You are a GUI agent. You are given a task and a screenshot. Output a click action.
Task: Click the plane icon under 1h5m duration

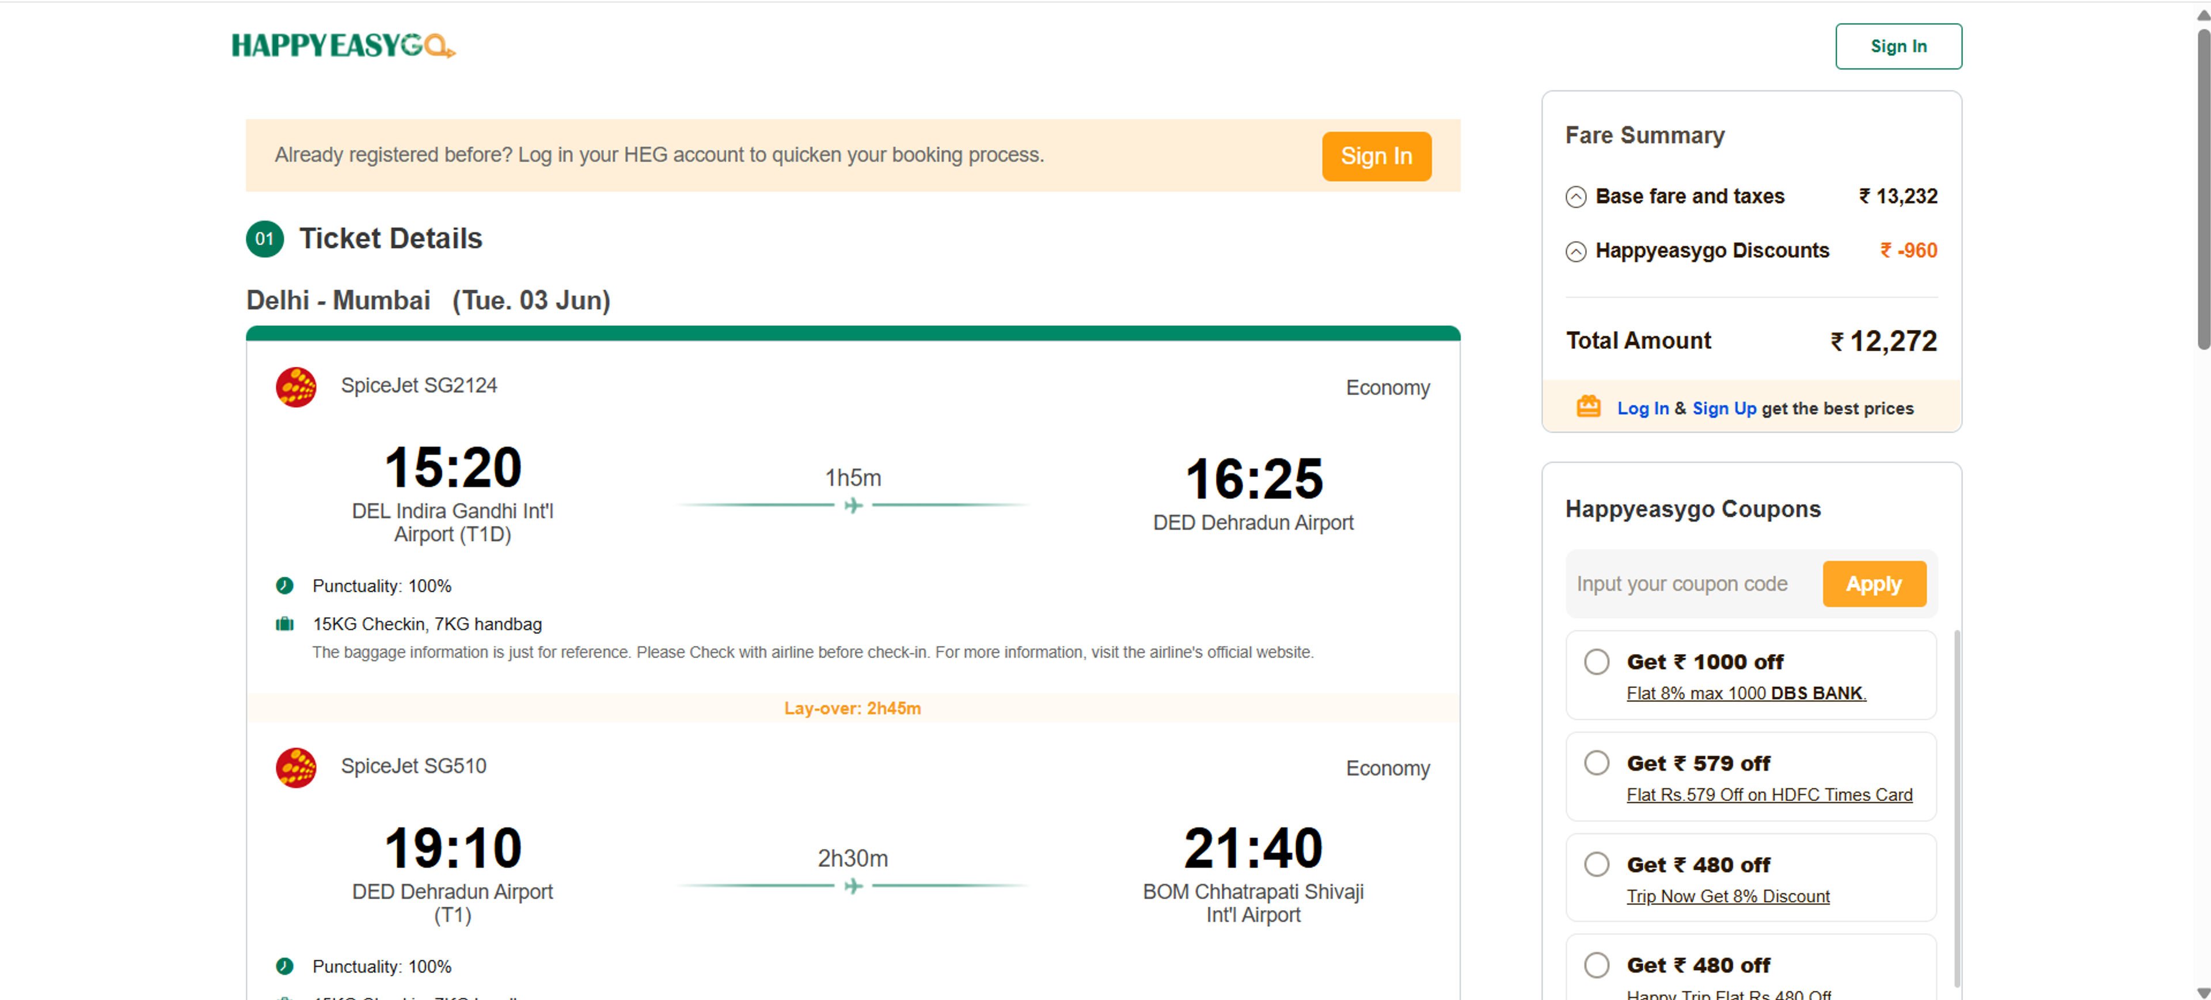click(x=853, y=505)
